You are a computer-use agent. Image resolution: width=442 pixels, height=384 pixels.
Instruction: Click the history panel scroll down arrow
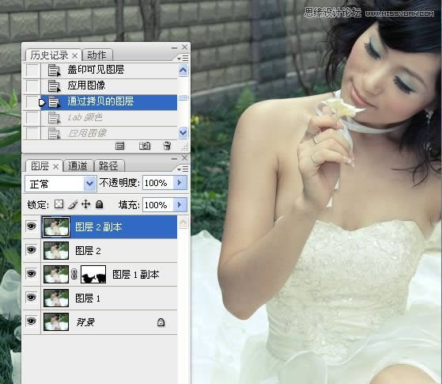183,132
